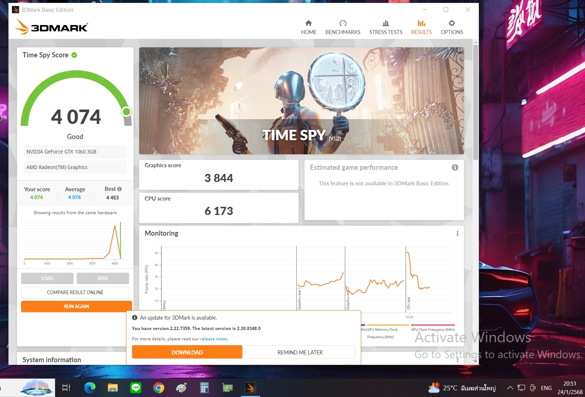Screen dimensions: 585x397
Task: Click Estimated game performance info icon
Action: pos(455,168)
